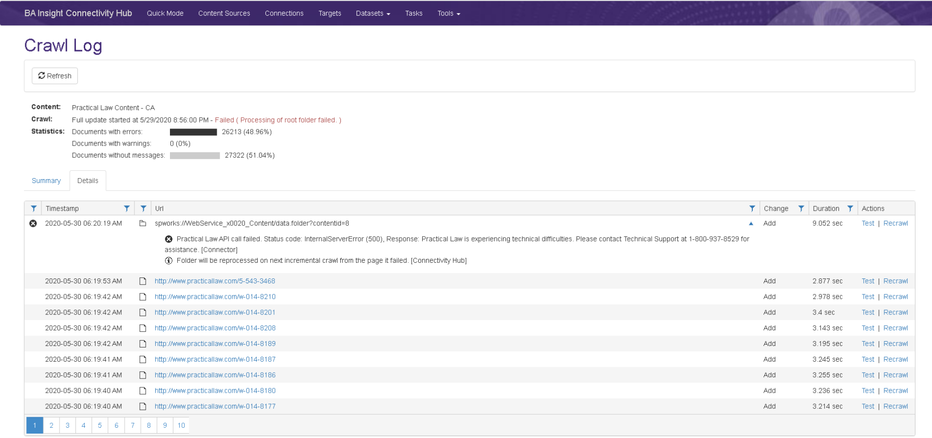Click Recrawl for the w-014-8177 row

(895, 406)
